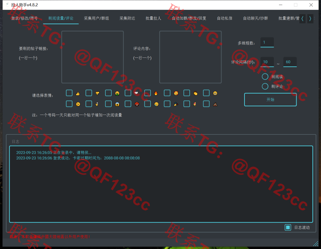Viewport: 321px width, 249px height.
Task: Click the crying face emoji icon
Action: point(156,104)
